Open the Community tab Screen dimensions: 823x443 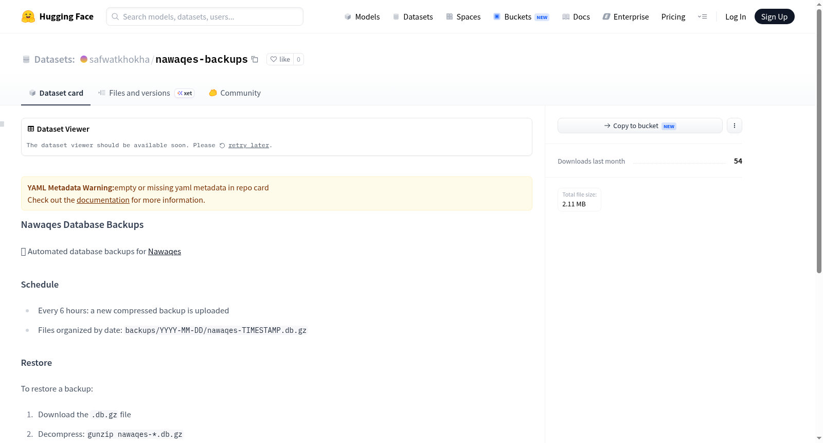tap(235, 93)
